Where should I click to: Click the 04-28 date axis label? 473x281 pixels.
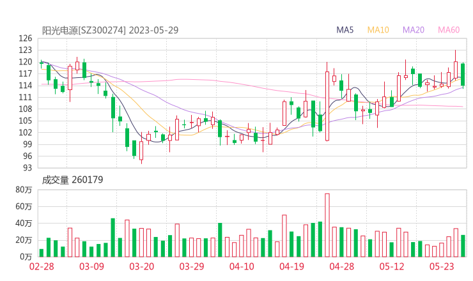342,266
